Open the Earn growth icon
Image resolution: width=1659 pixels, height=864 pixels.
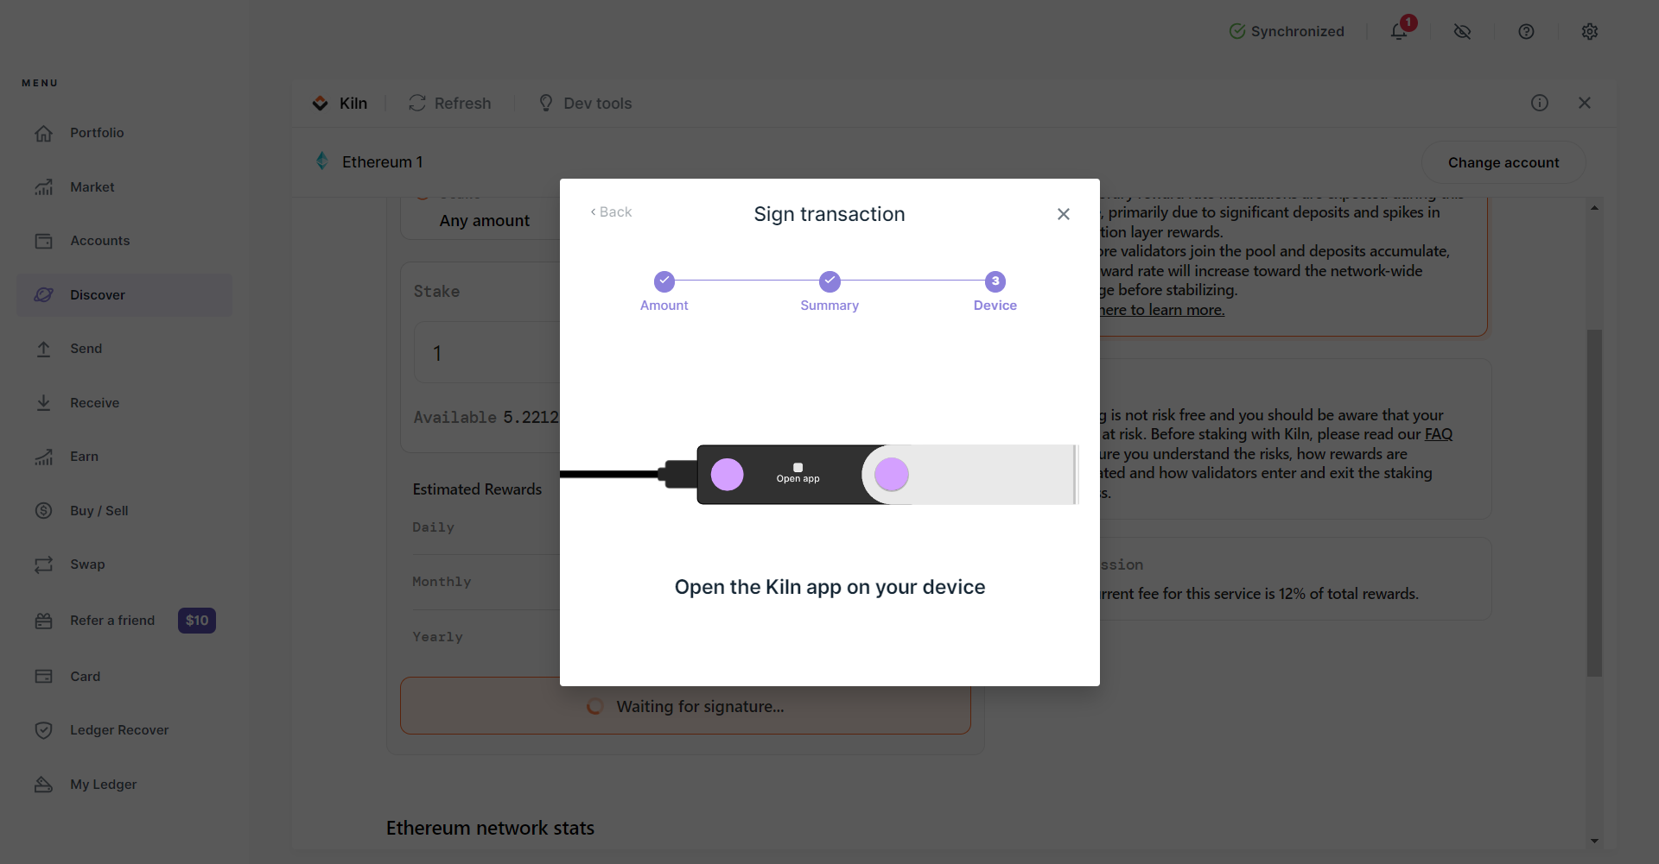[44, 457]
